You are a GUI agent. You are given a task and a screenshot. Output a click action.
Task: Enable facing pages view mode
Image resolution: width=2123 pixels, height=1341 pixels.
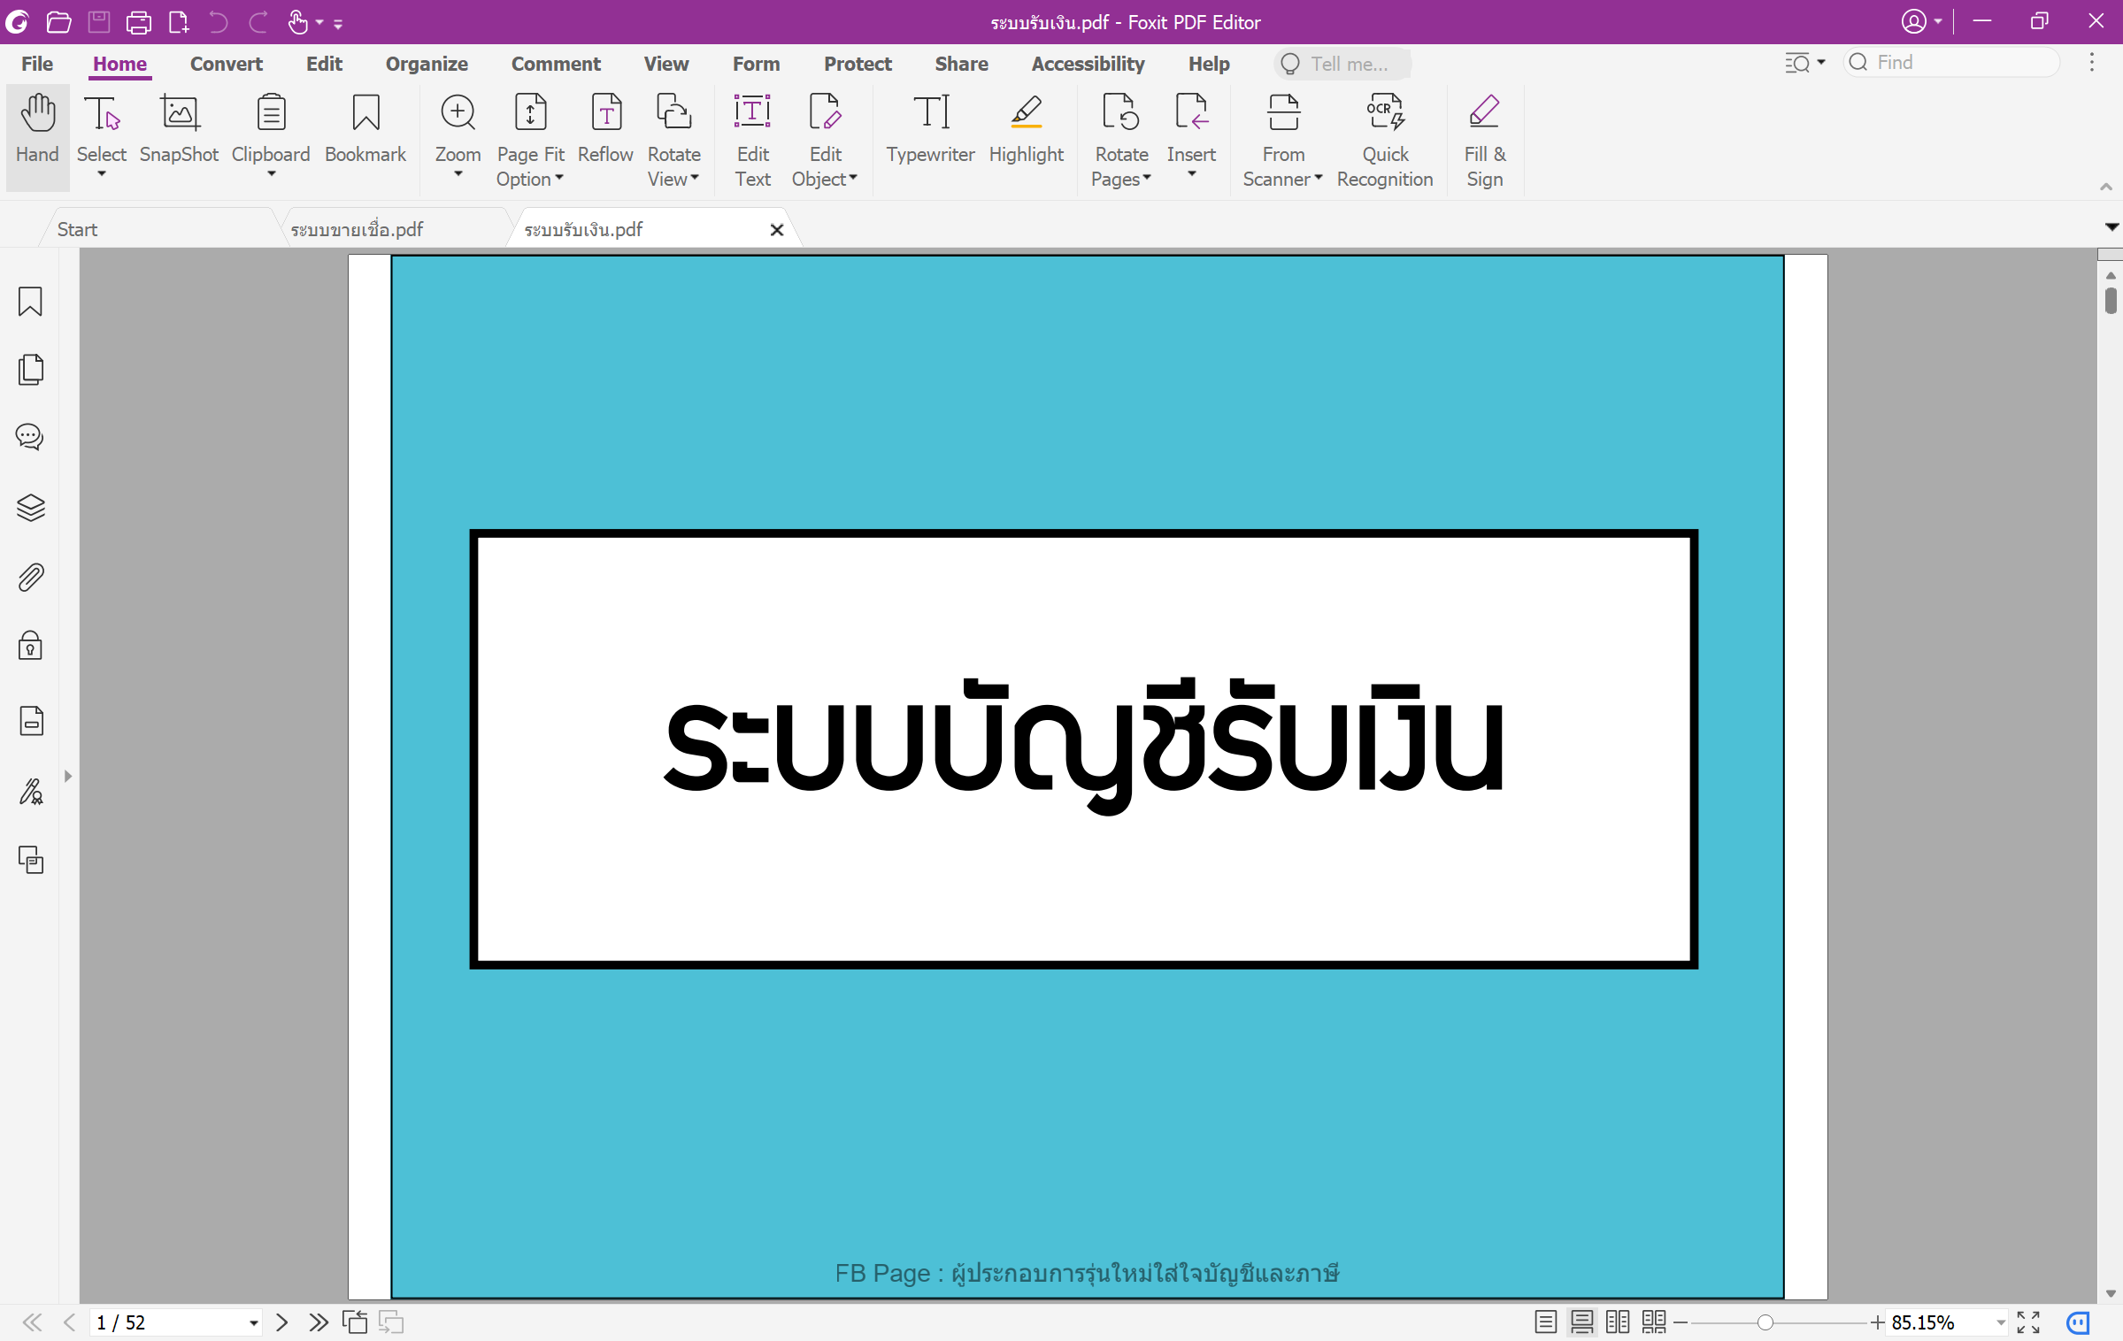point(1618,1322)
